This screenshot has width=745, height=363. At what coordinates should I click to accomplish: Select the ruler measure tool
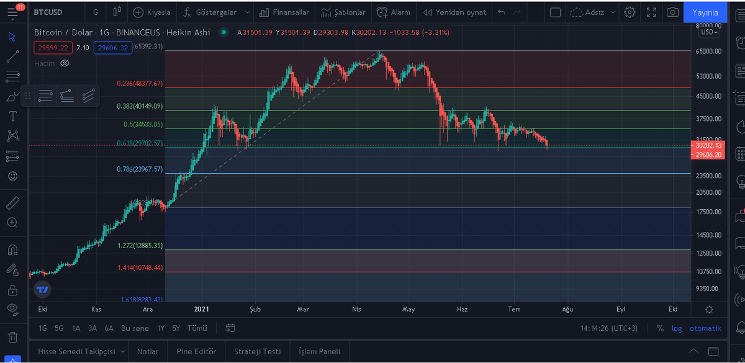[12, 202]
